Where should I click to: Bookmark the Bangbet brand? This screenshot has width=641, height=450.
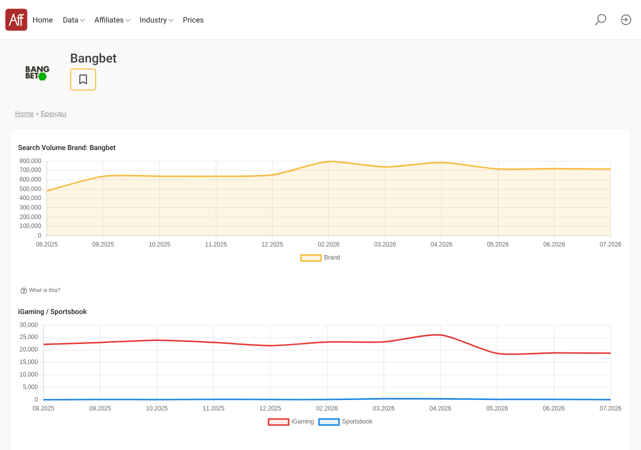coord(83,79)
